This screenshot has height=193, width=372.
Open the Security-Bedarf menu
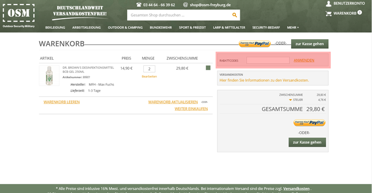tap(266, 28)
